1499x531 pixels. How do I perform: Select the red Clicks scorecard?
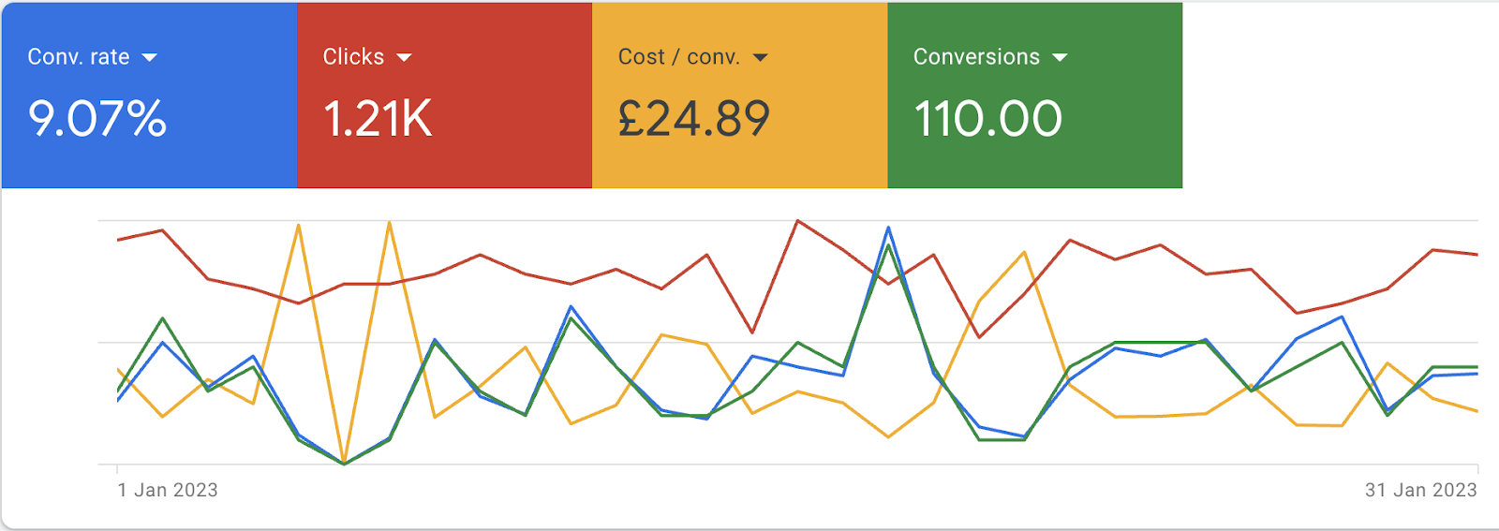pyautogui.click(x=444, y=96)
